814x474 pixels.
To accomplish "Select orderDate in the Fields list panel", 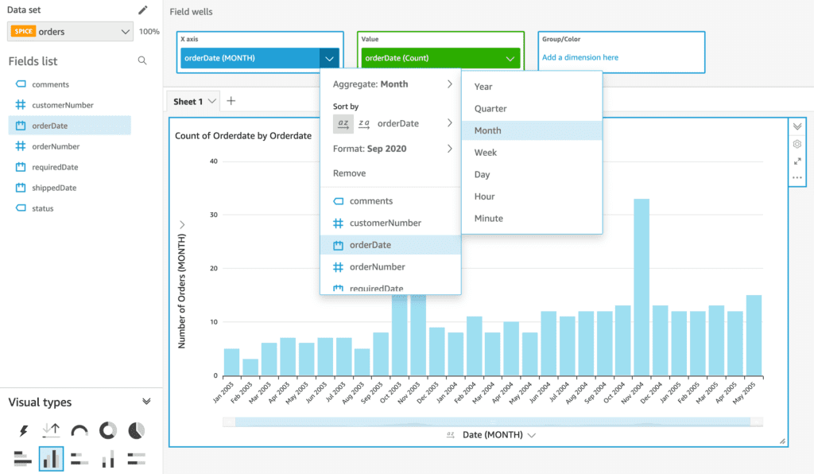I will (70, 126).
